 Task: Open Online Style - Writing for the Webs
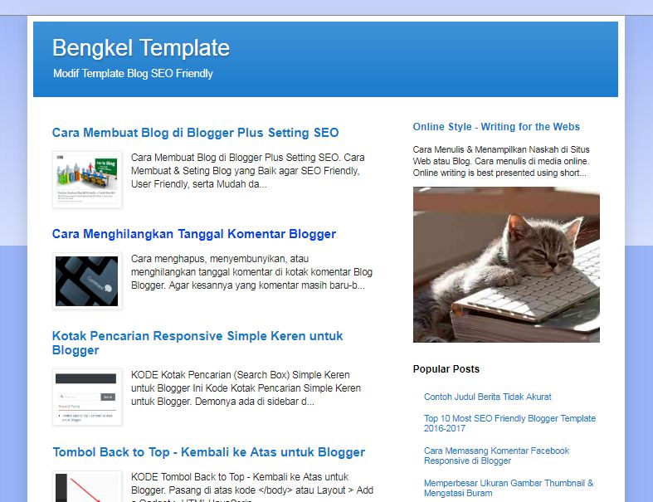[x=496, y=127]
